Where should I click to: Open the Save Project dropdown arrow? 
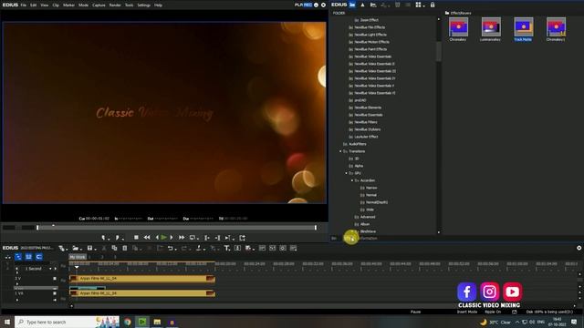click(x=95, y=249)
